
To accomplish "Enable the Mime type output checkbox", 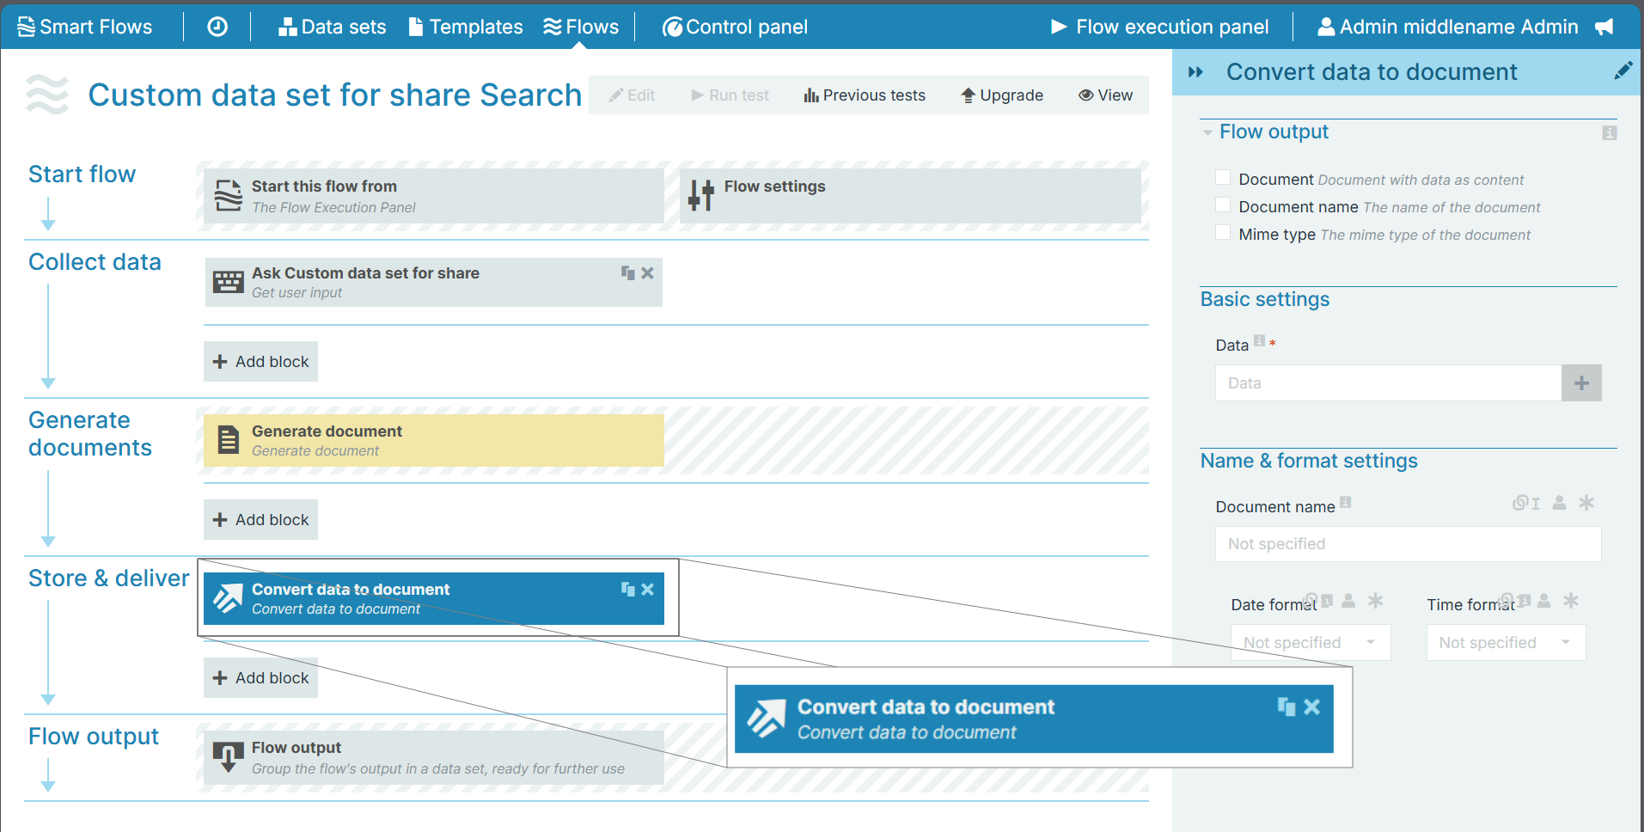I will coord(1223,233).
